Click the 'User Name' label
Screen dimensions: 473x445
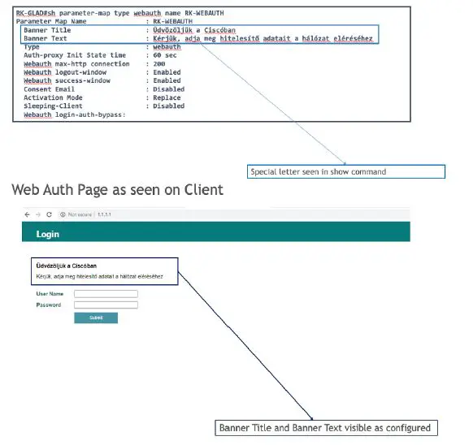pyautogui.click(x=50, y=294)
